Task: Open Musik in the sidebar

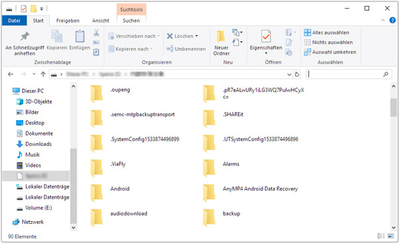Action: click(x=28, y=155)
